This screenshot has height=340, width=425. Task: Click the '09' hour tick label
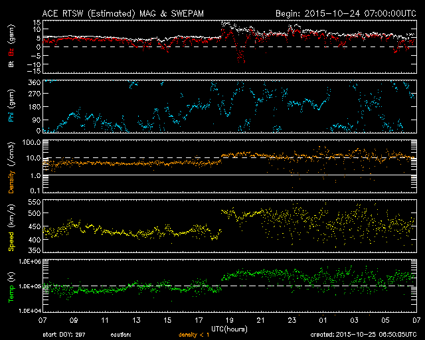tap(74, 321)
